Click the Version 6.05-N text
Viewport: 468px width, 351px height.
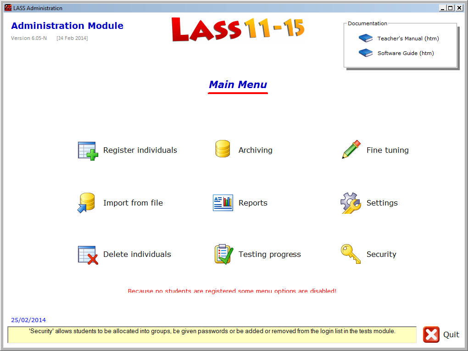(29, 38)
